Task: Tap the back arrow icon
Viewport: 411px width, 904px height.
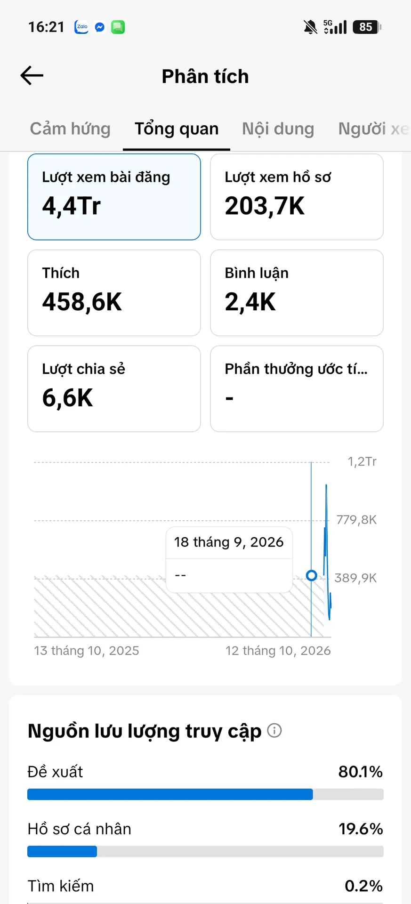Action: point(32,76)
